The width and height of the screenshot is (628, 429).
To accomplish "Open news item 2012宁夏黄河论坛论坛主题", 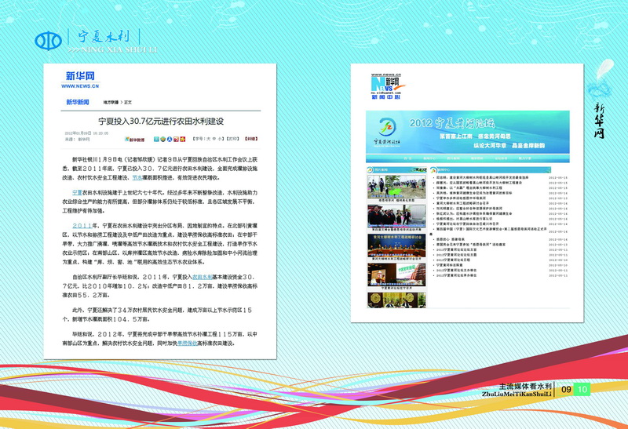I will click(456, 255).
